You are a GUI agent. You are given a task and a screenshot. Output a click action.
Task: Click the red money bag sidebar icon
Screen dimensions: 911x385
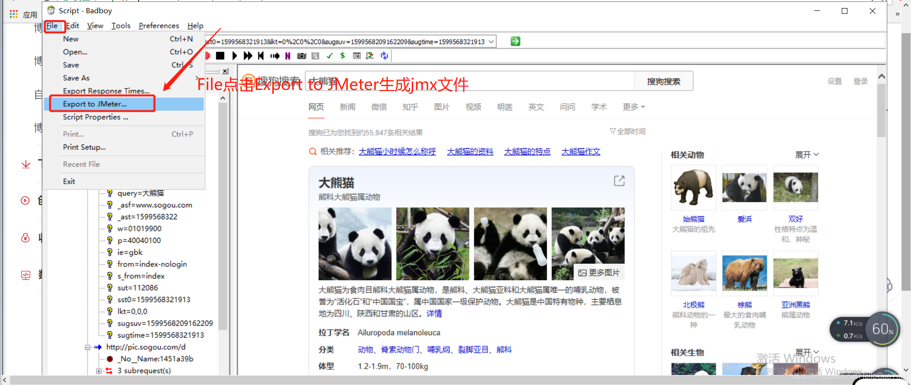coord(26,238)
